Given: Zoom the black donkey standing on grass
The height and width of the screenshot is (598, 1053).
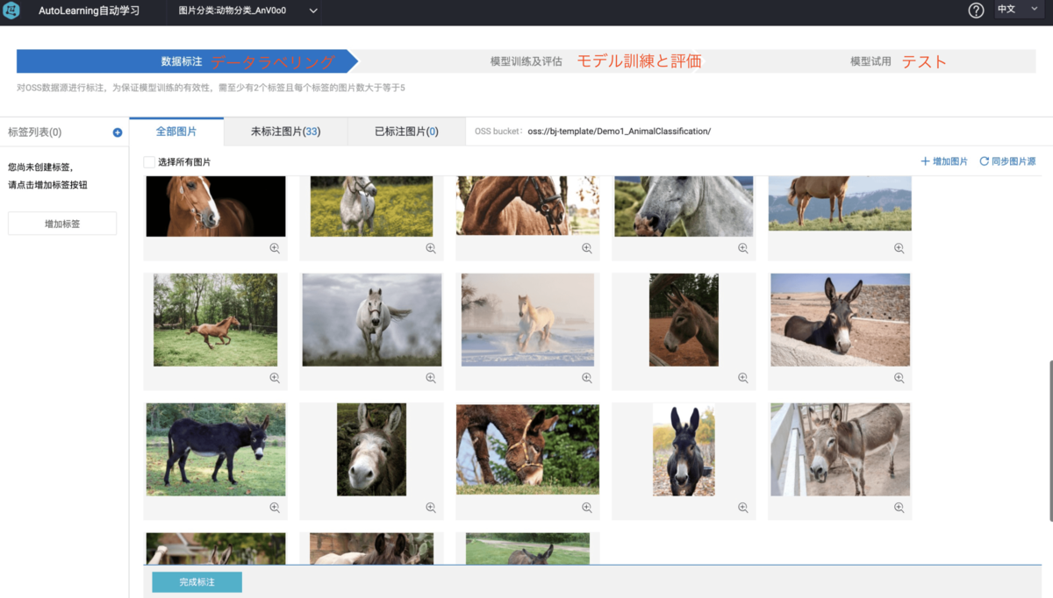Looking at the screenshot, I should click(275, 508).
